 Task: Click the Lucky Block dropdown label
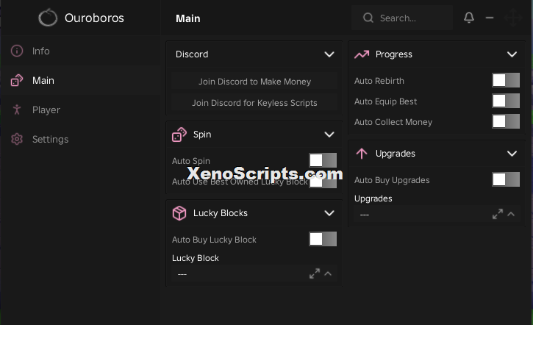point(196,258)
